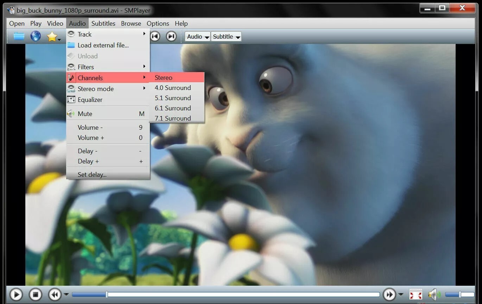The height and width of the screenshot is (304, 482).
Task: Toggle fullscreen with red arrows icon
Action: coord(416,295)
